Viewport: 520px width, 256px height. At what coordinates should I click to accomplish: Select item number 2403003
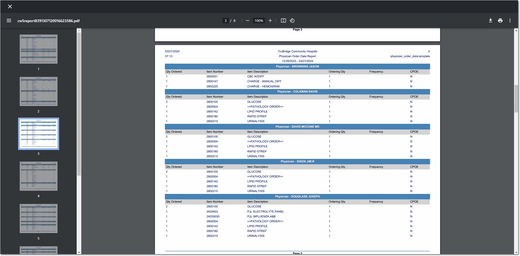pyautogui.click(x=212, y=211)
